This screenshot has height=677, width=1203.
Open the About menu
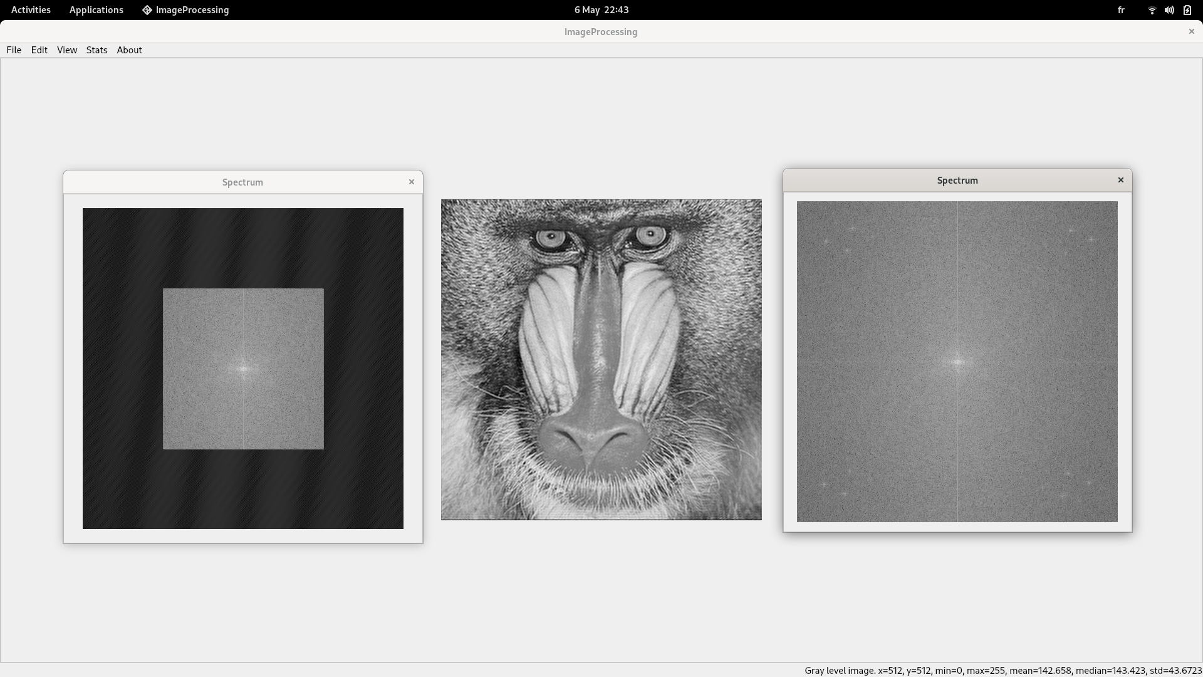click(x=129, y=50)
